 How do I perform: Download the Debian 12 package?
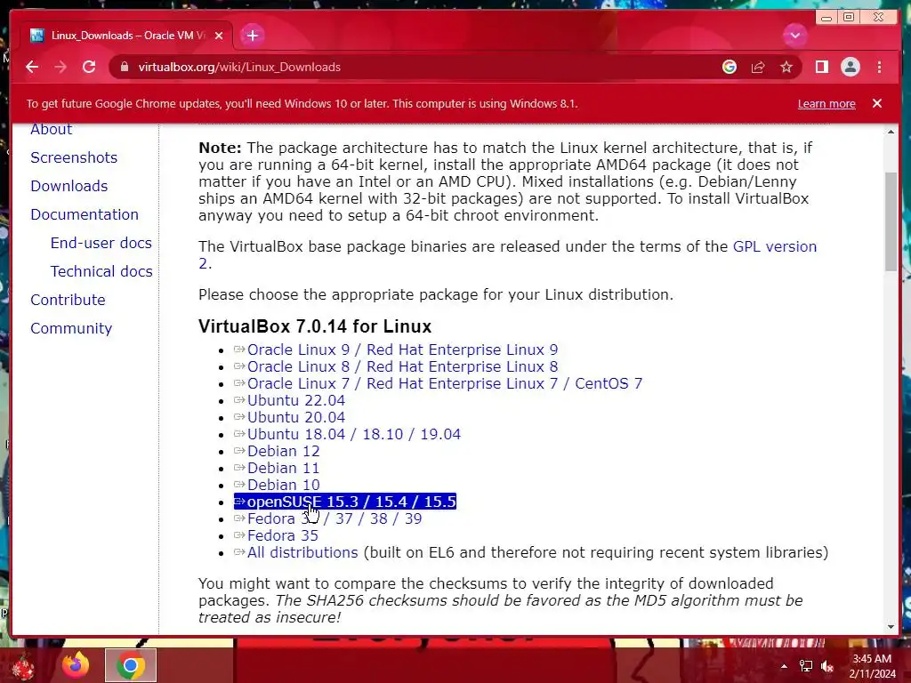pyautogui.click(x=284, y=451)
